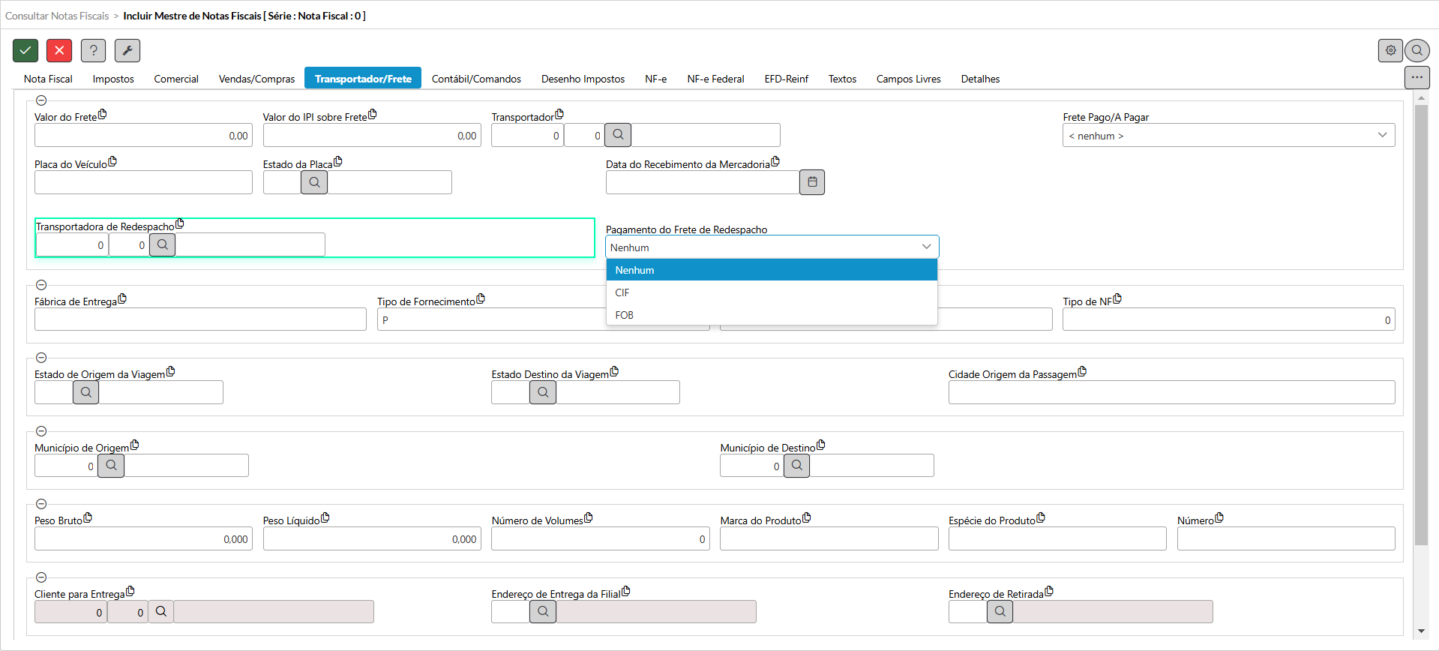Viewport: 1439px width, 651px height.
Task: Click copy icon next to Valor do Frete
Action: (x=103, y=115)
